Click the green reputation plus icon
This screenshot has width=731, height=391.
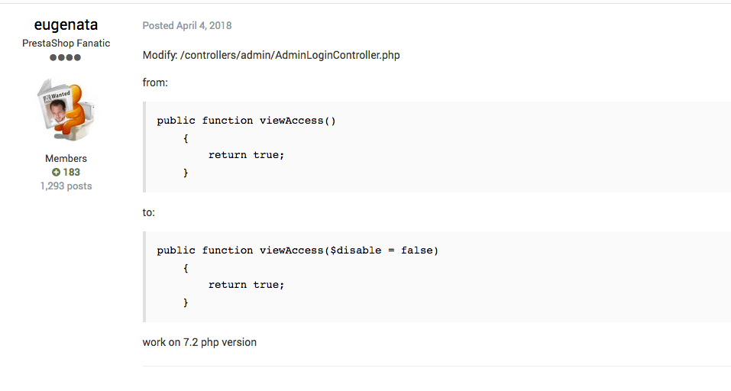[x=56, y=173]
